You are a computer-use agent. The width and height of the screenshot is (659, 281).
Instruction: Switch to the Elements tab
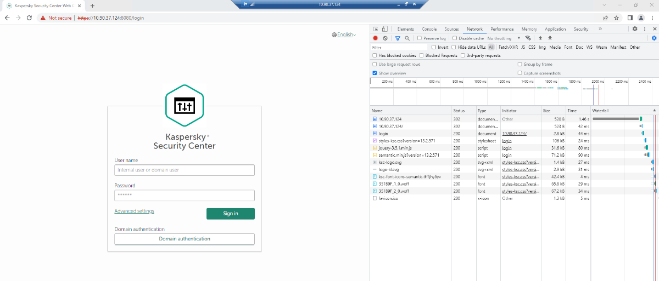406,29
